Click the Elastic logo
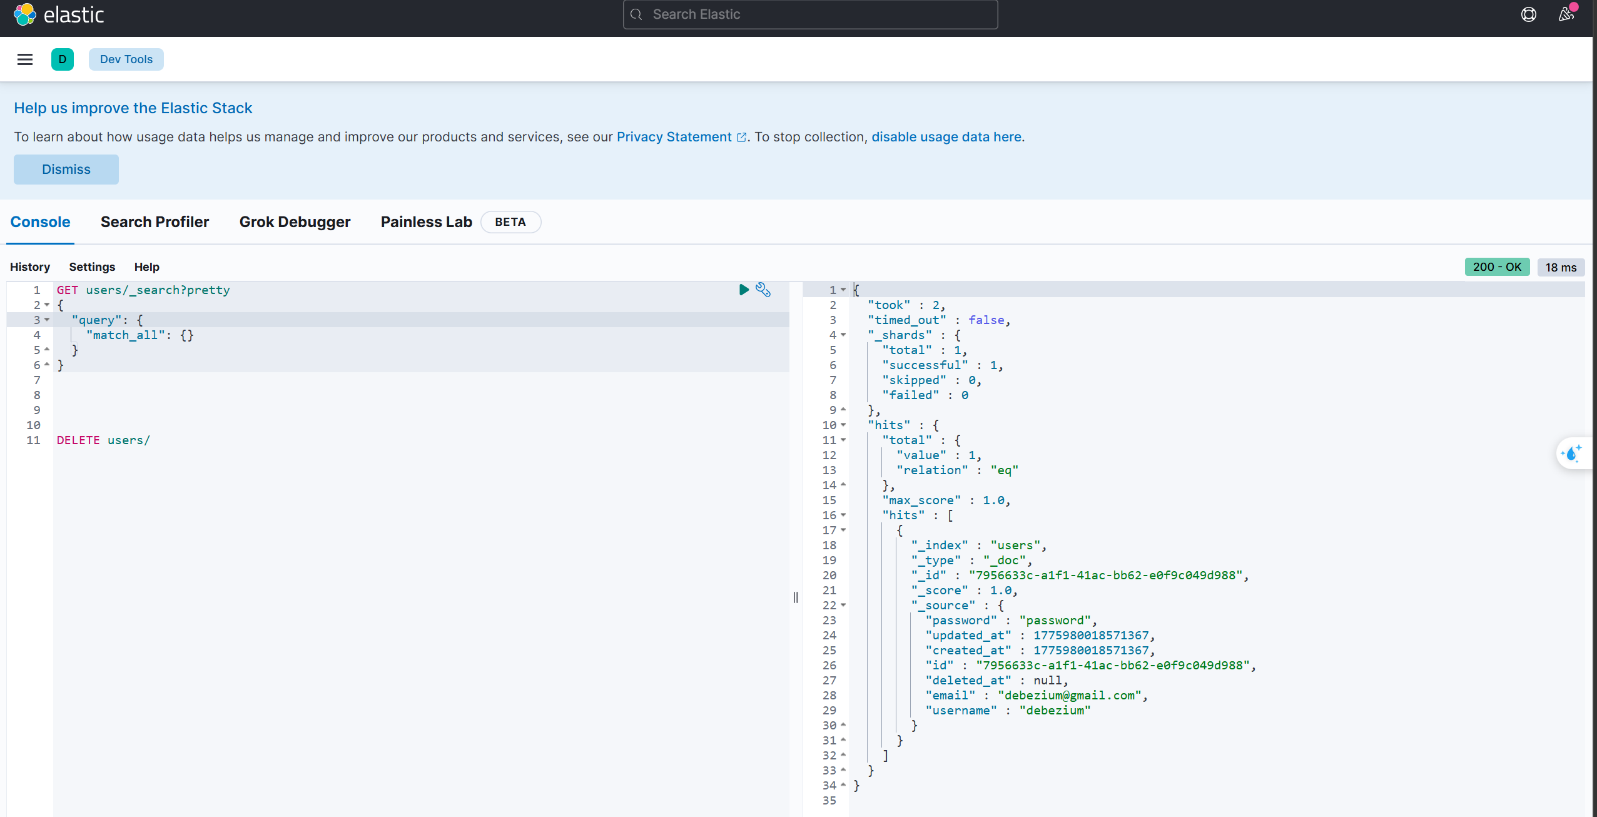The image size is (1597, 817). coord(59,14)
